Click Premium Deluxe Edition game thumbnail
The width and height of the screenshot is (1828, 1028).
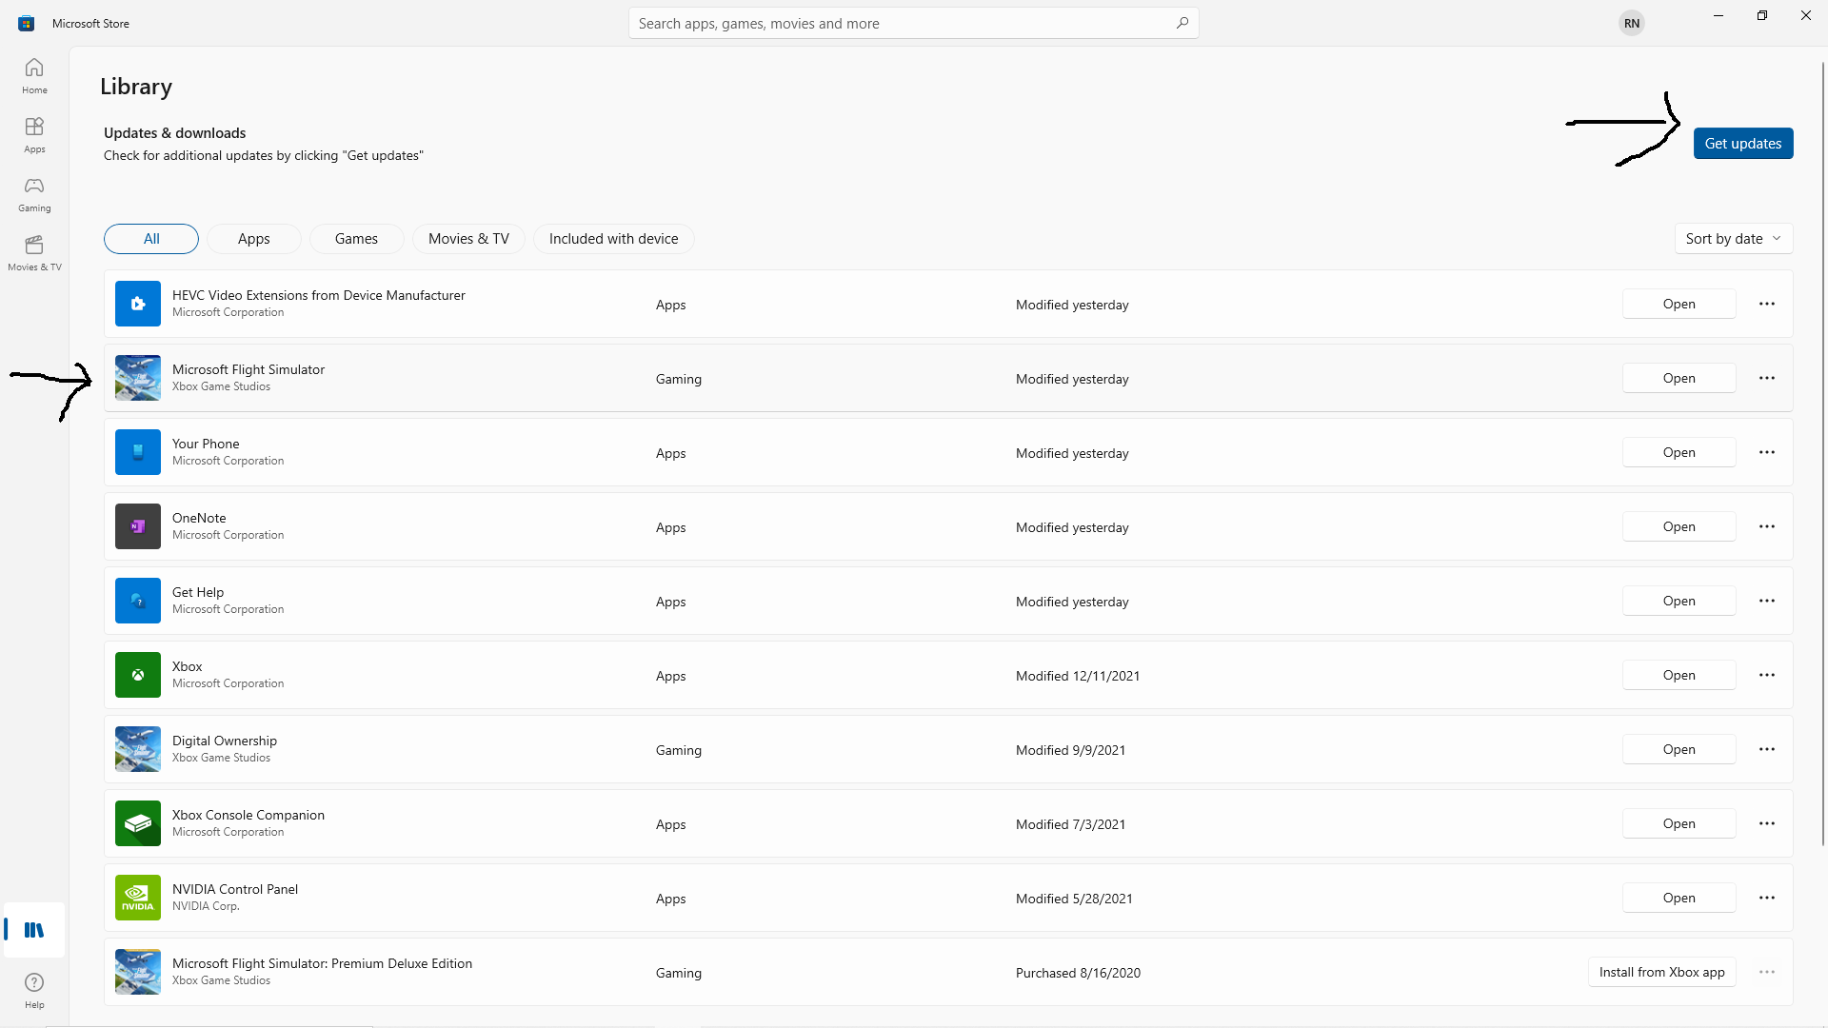(138, 972)
